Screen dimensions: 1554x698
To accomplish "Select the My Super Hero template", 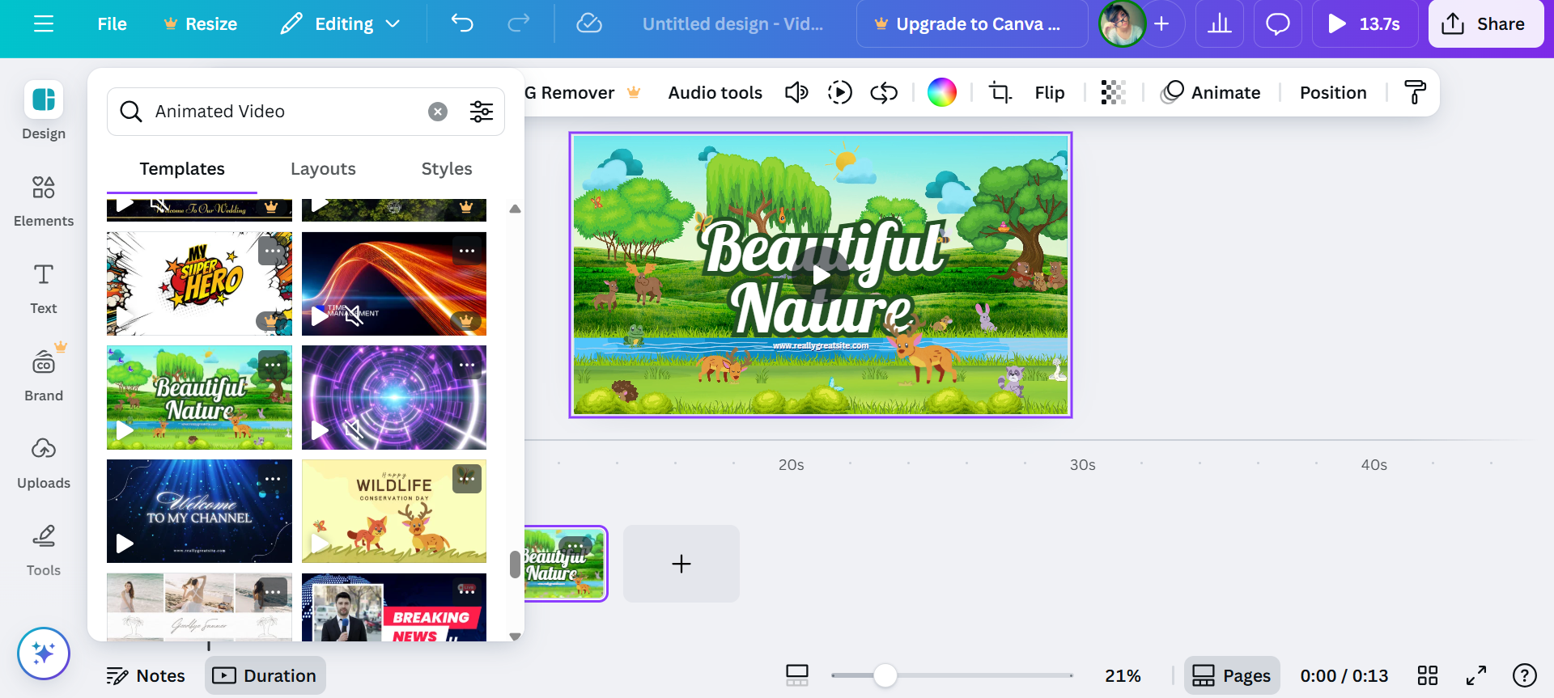I will (199, 284).
